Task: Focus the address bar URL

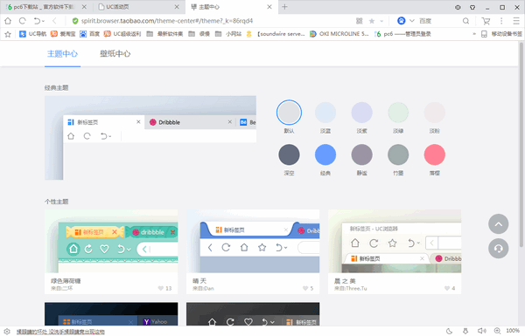Action: (x=167, y=21)
